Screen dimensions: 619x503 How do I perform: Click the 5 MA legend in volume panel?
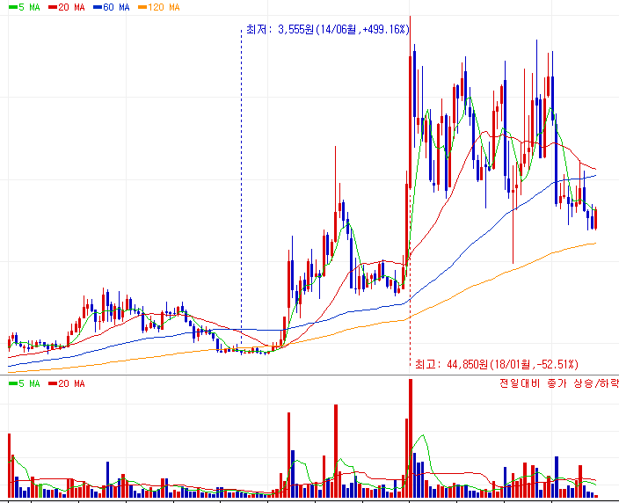tap(24, 383)
